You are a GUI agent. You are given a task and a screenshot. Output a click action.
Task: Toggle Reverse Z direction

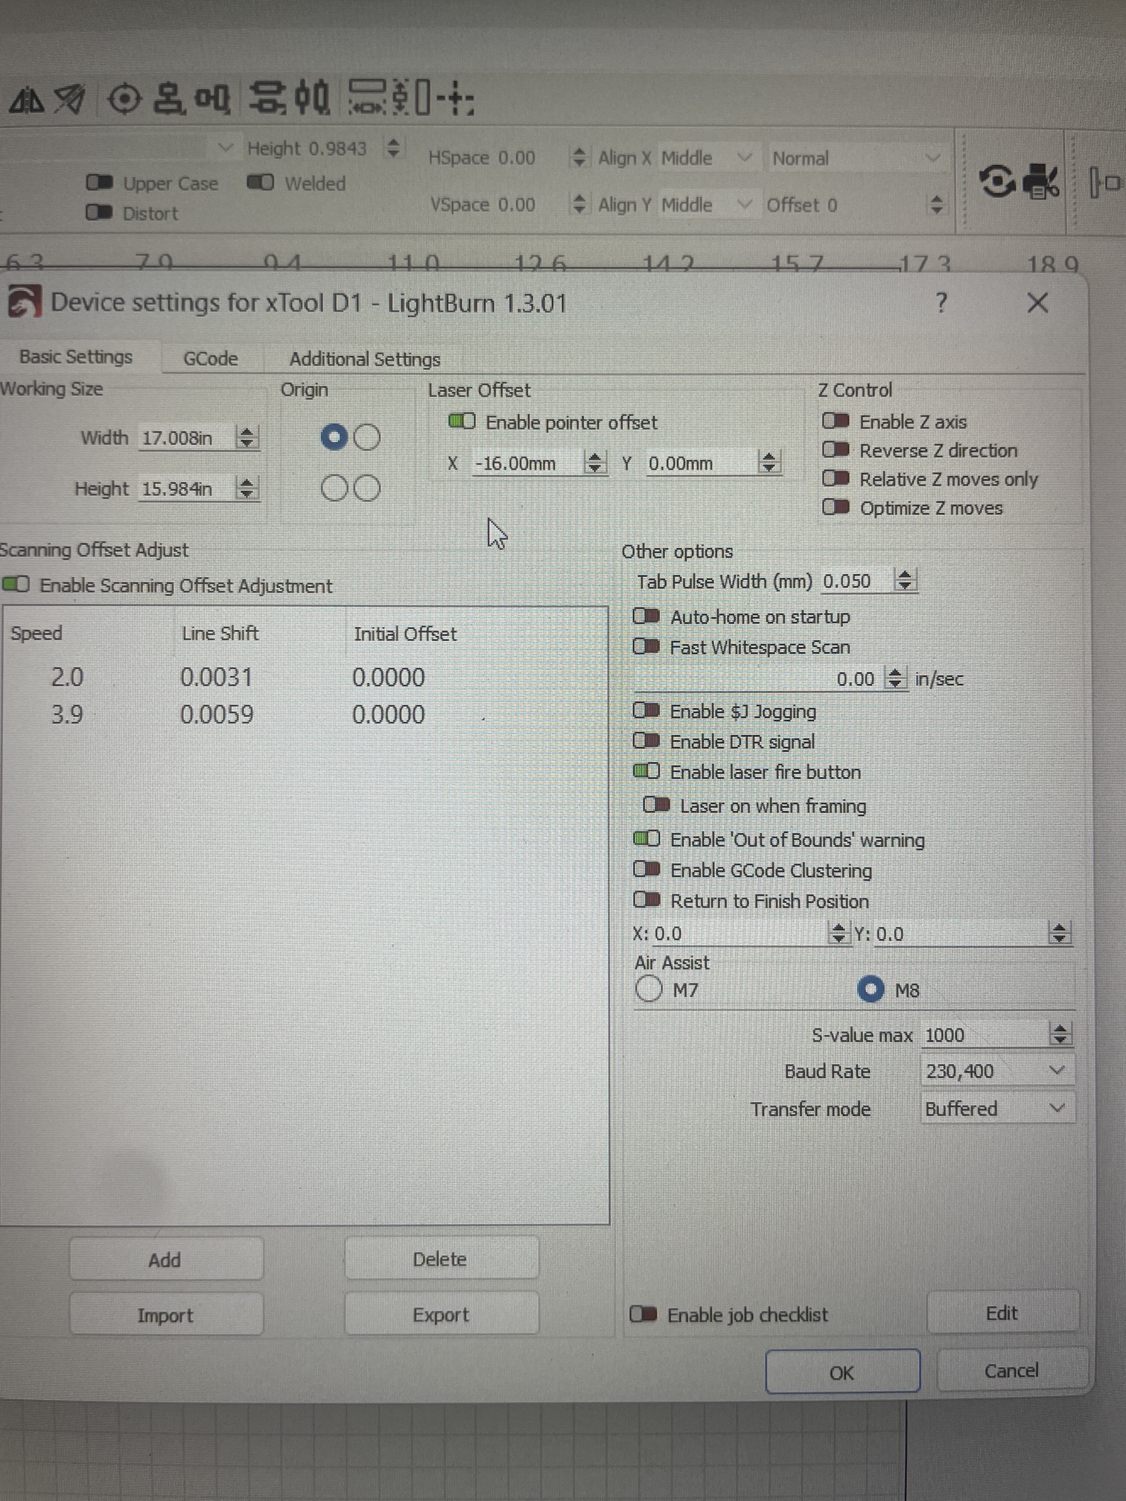pyautogui.click(x=836, y=450)
